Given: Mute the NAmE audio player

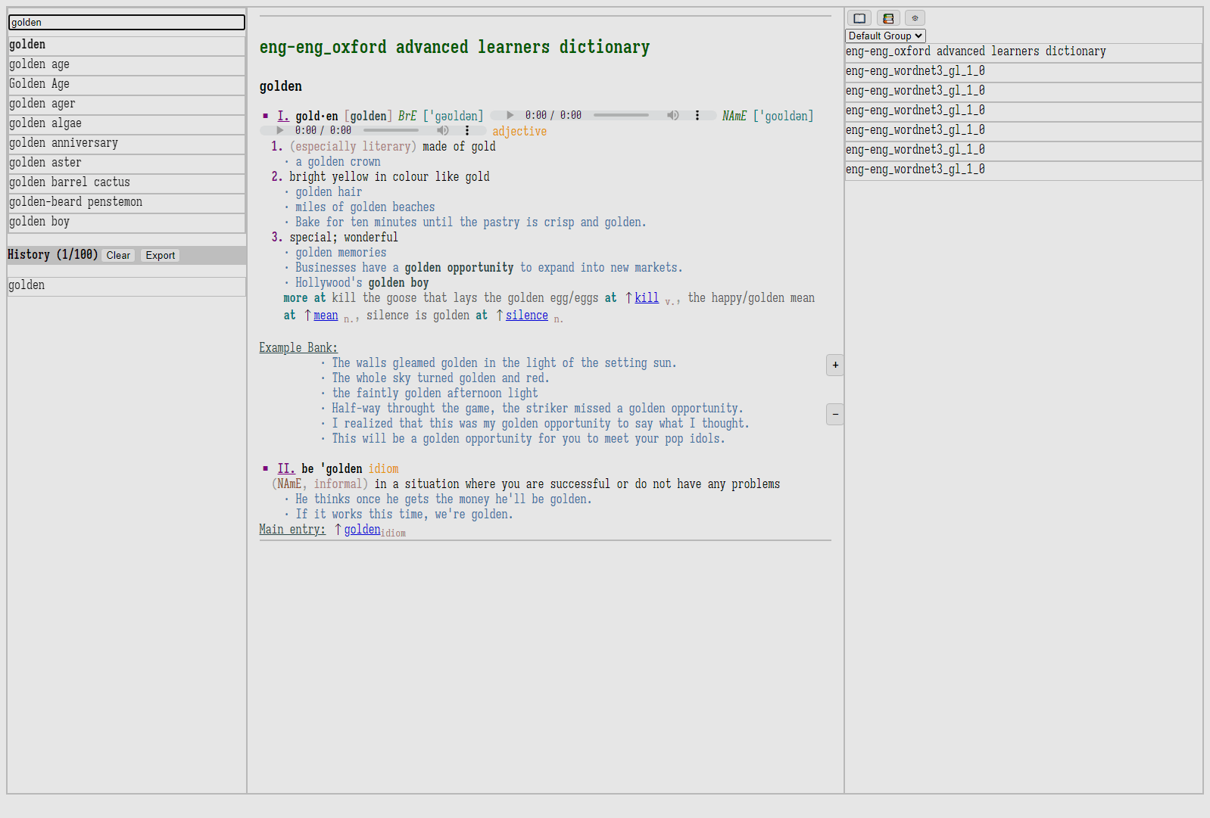Looking at the screenshot, I should 443,130.
